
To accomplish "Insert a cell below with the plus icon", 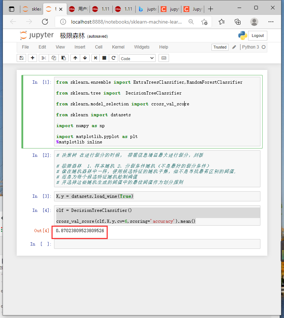I will point(32,58).
